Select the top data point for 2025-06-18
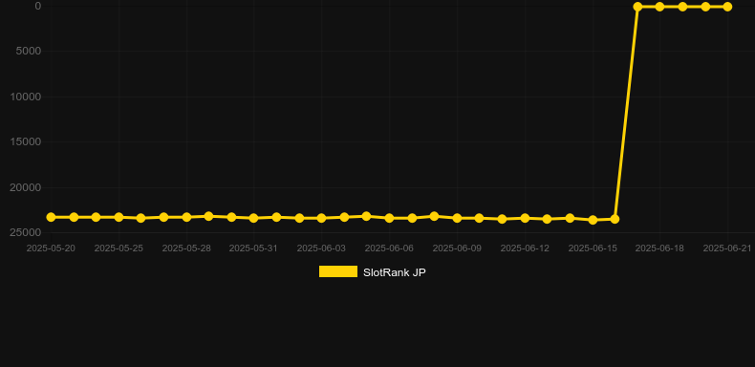 coord(659,7)
